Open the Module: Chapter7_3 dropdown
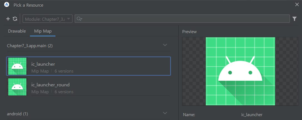 click(x=48, y=19)
